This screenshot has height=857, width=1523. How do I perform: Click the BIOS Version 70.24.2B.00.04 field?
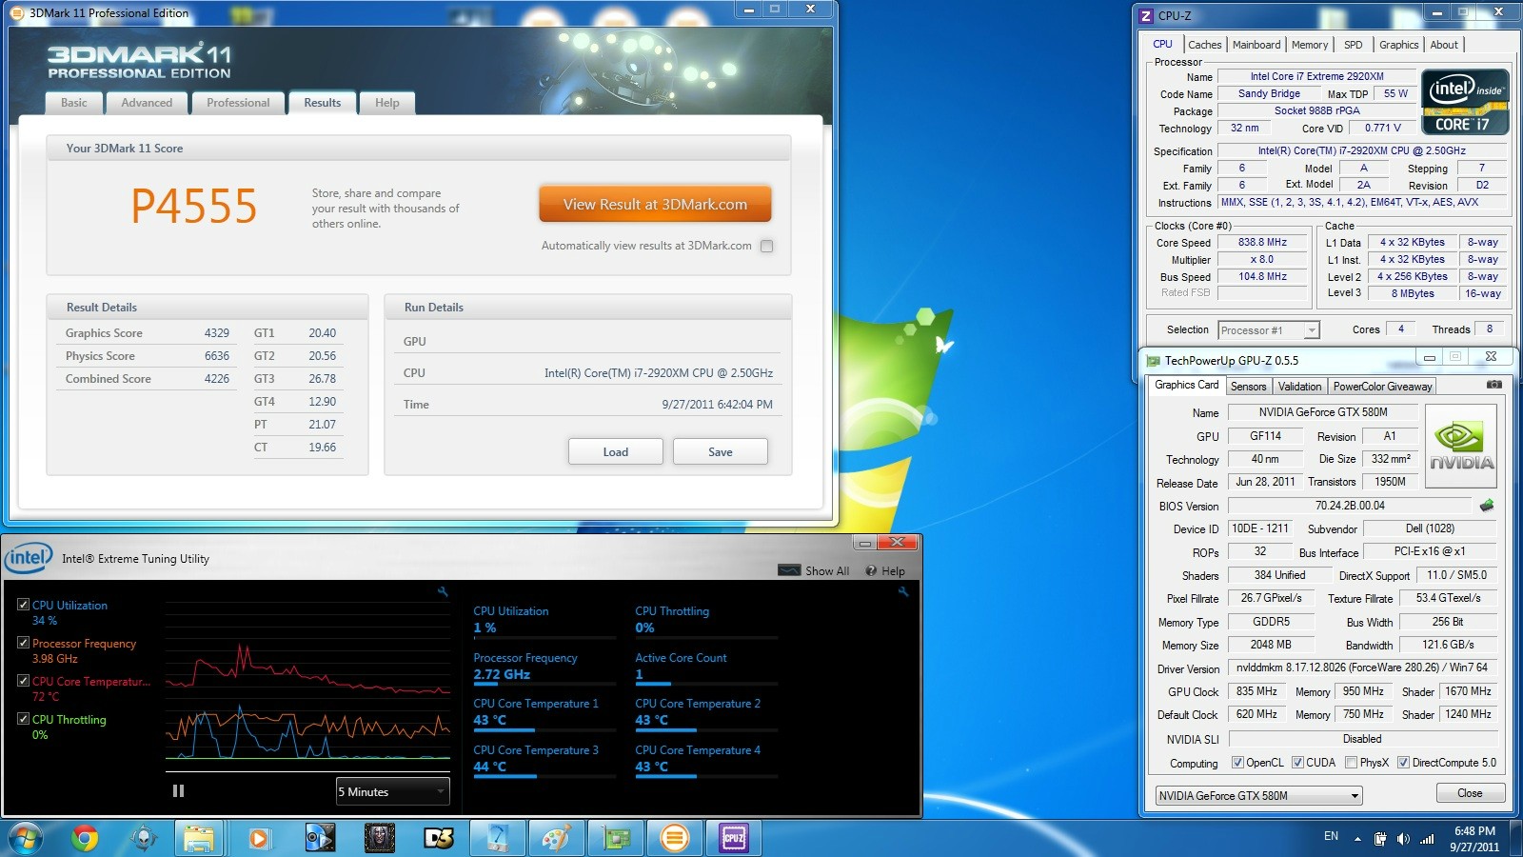(1350, 506)
